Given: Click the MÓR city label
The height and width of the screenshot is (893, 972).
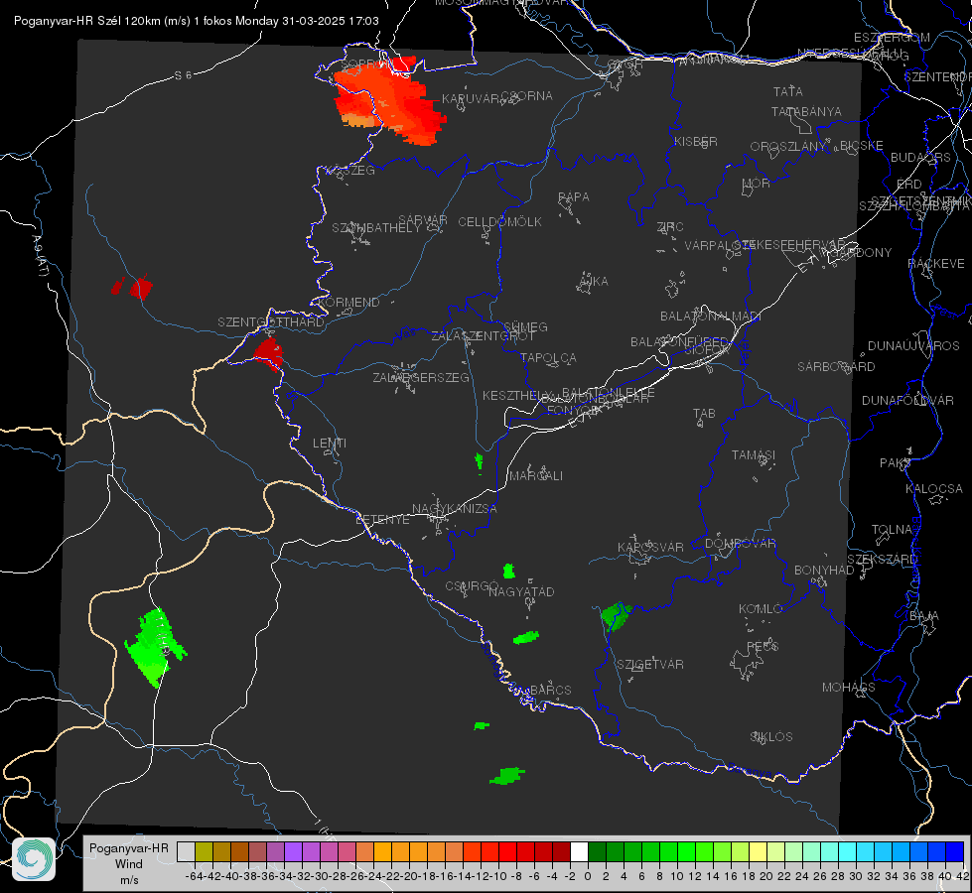Looking at the screenshot, I should click(757, 184).
